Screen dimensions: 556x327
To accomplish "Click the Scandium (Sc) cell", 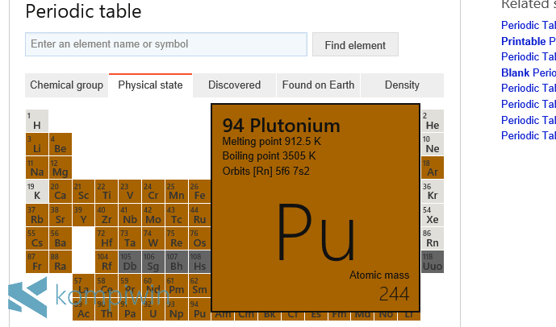I will (84, 191).
